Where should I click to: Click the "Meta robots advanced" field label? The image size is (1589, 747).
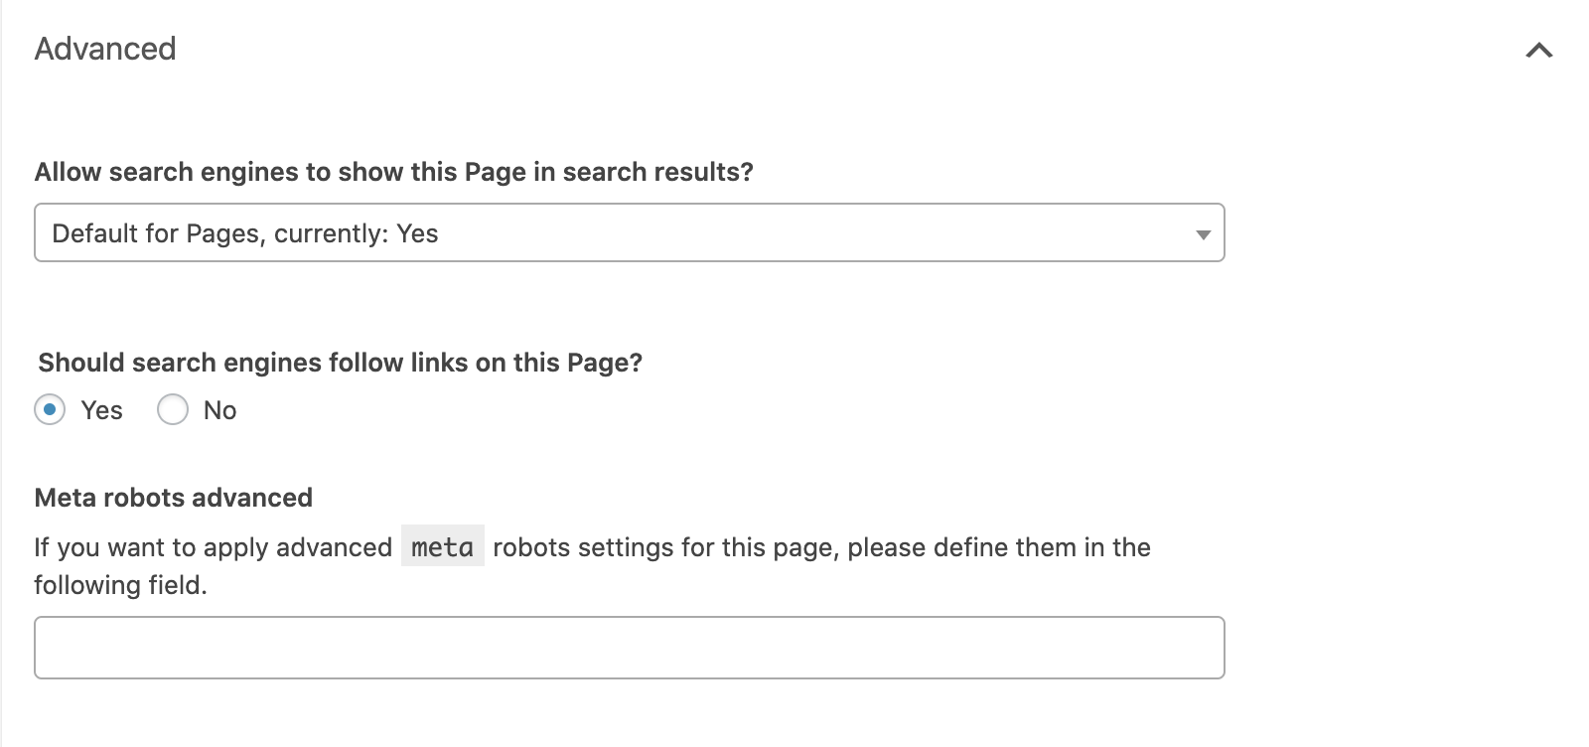click(173, 498)
